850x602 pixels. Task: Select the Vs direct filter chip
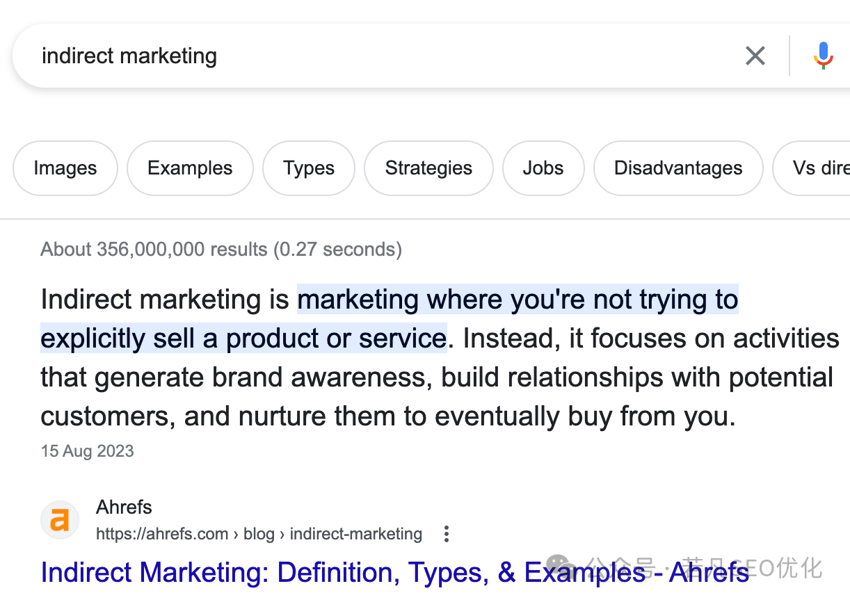812,168
